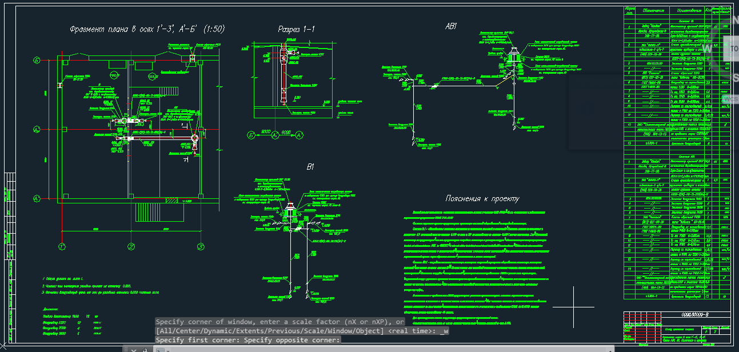Select the 'Пояснения к проекту' heading
The image size is (739, 352).
[x=482, y=199]
